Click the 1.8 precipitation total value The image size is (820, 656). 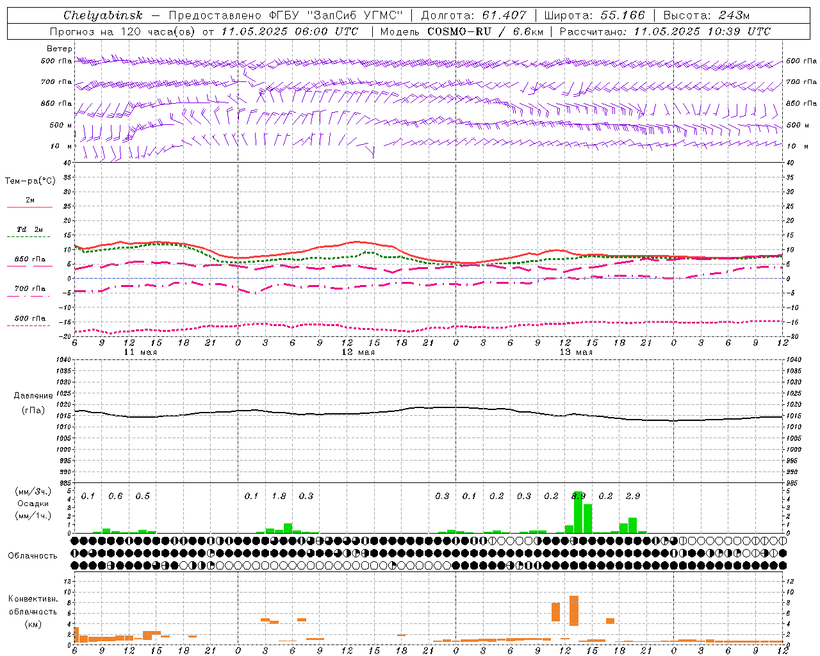(279, 496)
